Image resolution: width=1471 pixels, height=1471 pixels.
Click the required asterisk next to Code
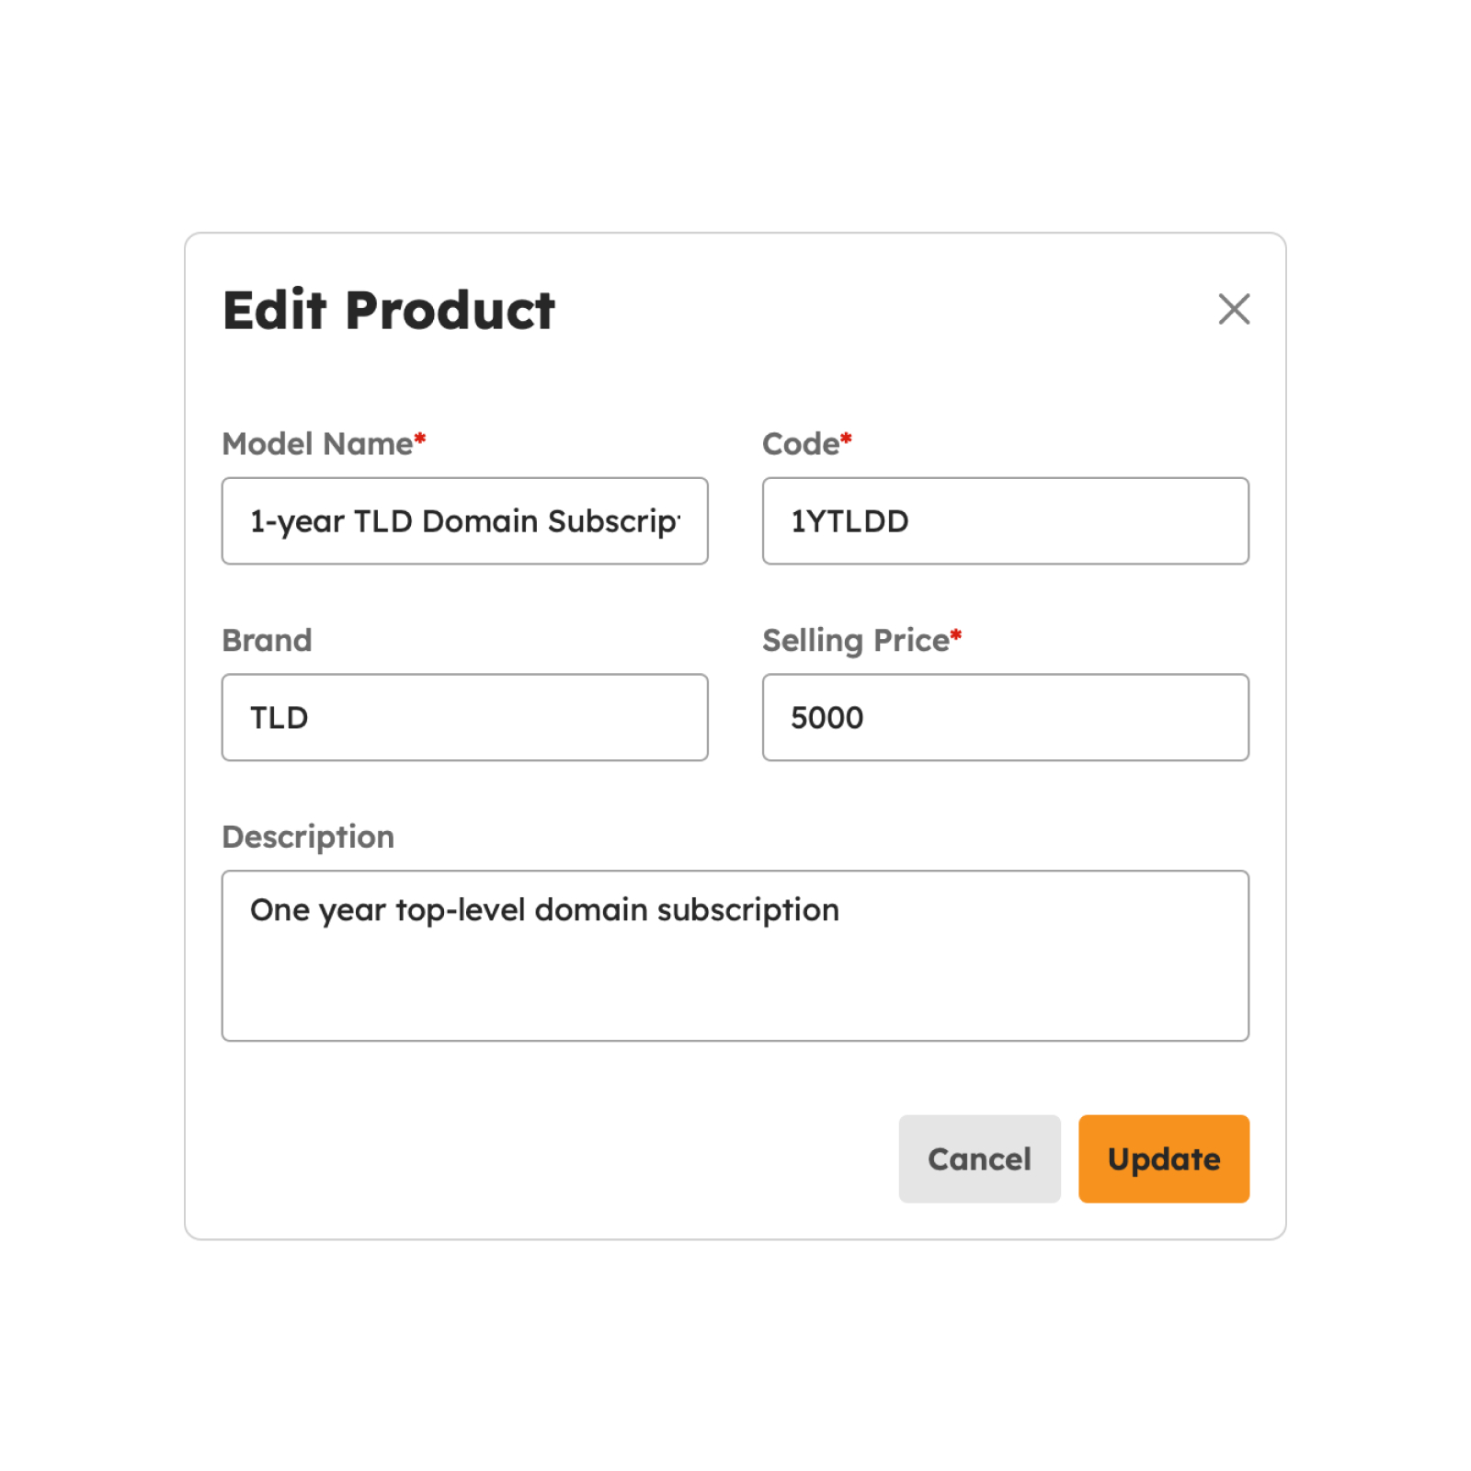click(x=846, y=439)
